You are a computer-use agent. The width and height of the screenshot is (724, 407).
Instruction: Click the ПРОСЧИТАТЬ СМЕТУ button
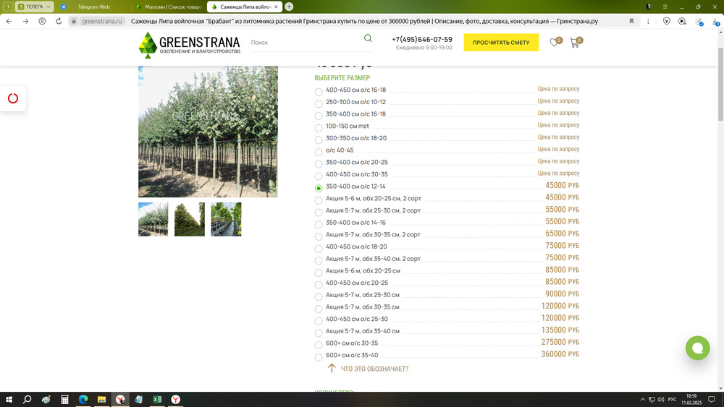coord(500,43)
